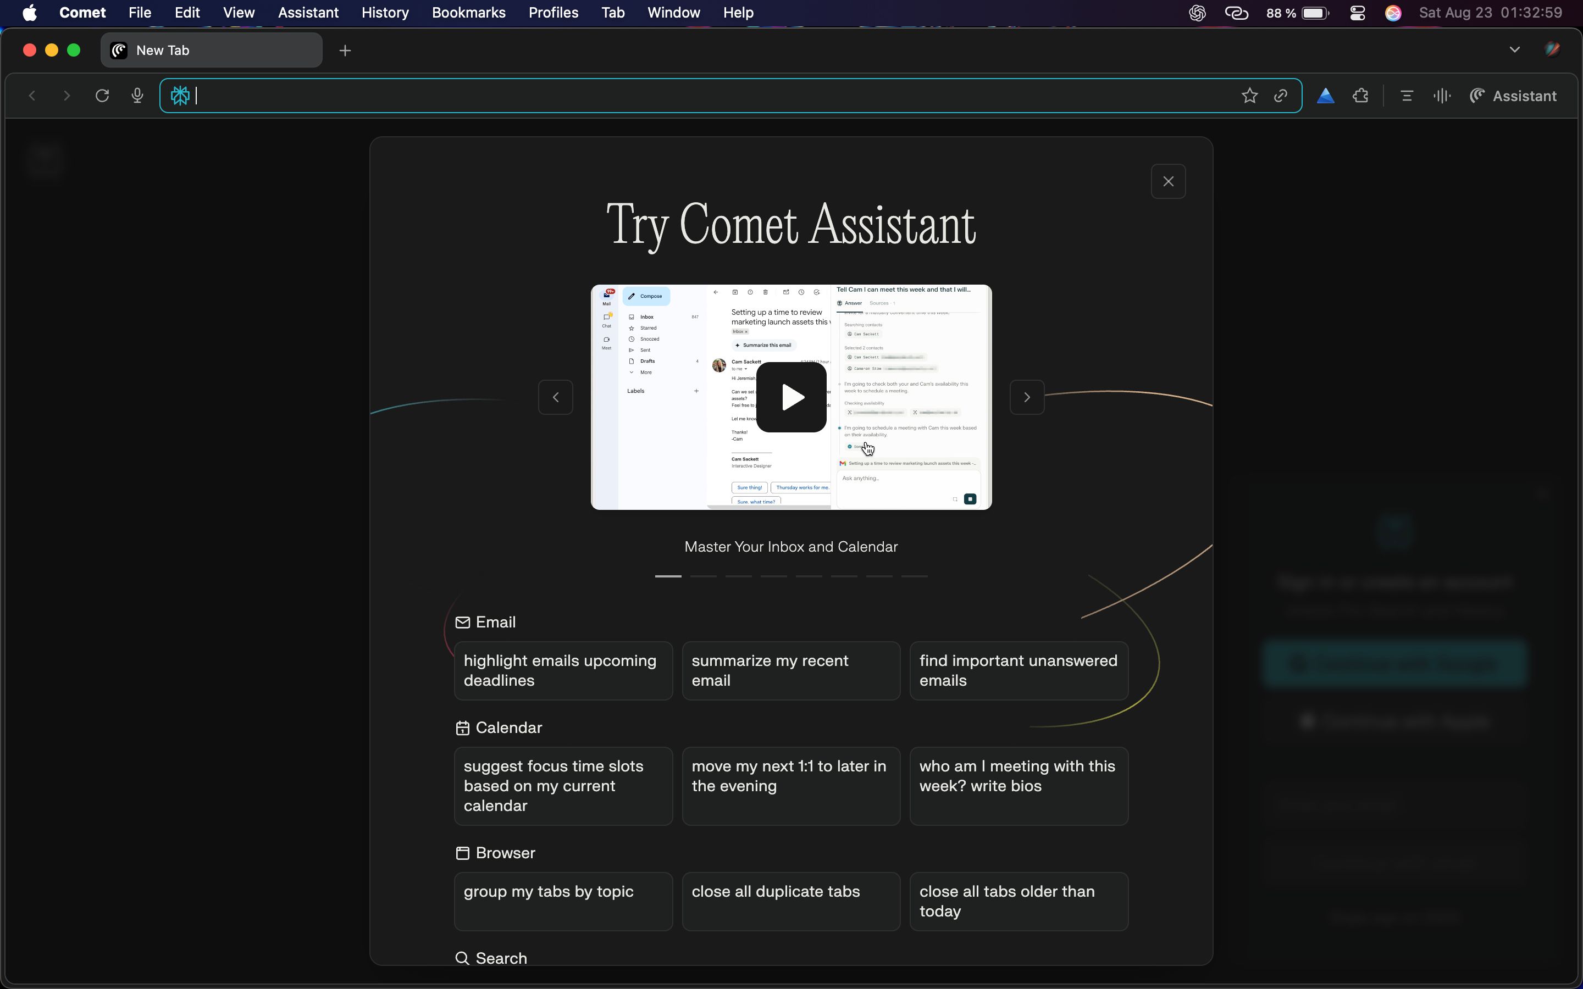Click 'Master Your Inbox and Calendar' caption
The width and height of the screenshot is (1583, 989).
(791, 547)
